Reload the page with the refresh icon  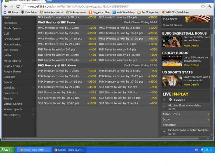(x=18, y=7)
